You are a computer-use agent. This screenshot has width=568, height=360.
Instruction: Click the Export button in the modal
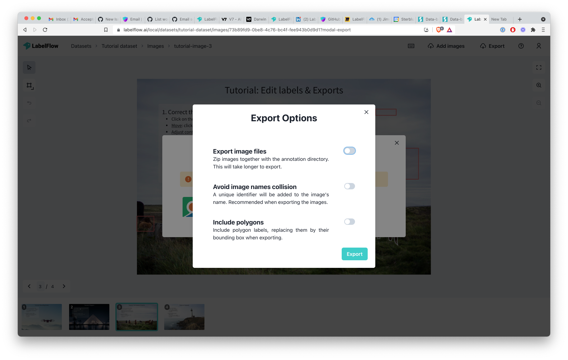coord(354,254)
